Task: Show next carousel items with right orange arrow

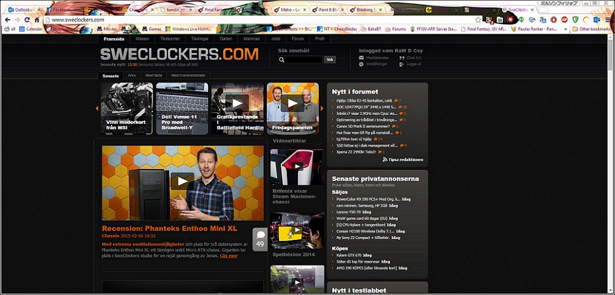Action: [322, 109]
